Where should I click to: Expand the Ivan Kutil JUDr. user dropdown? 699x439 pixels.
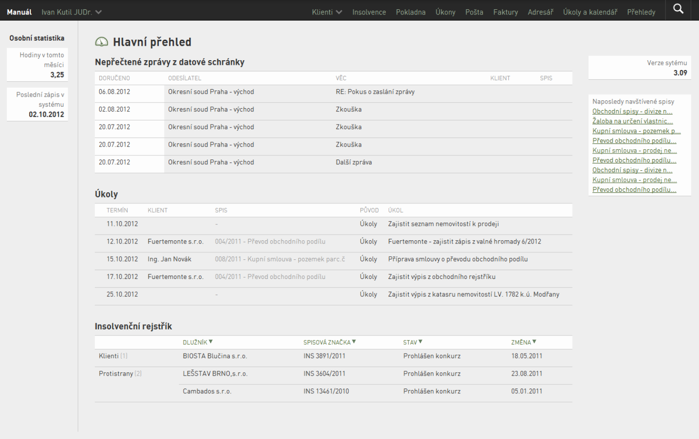(98, 12)
